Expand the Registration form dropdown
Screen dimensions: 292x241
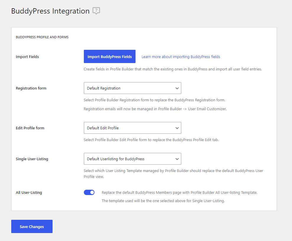click(132, 88)
